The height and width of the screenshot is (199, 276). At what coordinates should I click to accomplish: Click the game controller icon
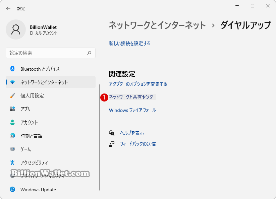point(12,149)
